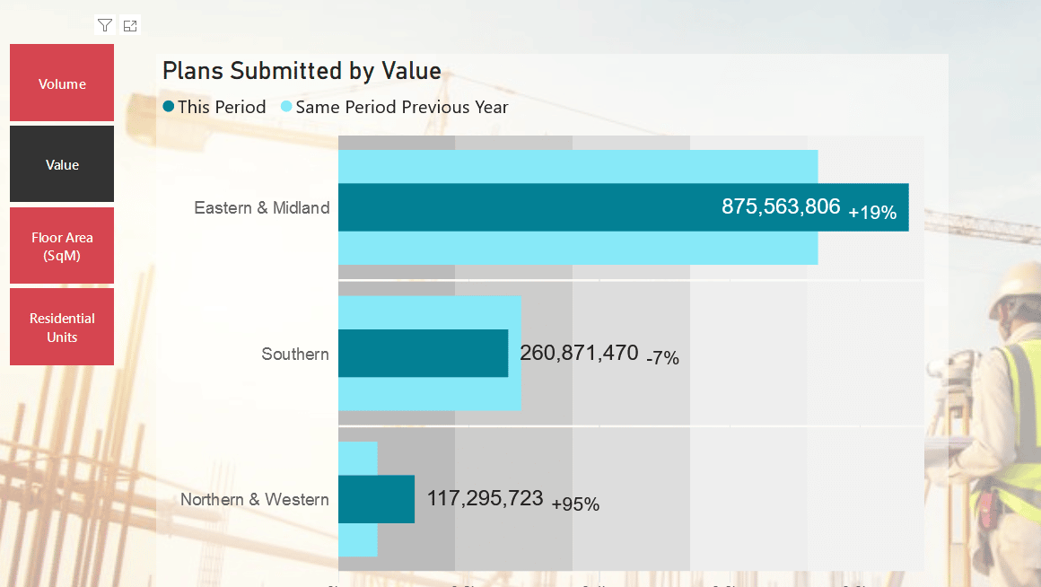This screenshot has height=587, width=1041.
Task: Select the dark Value slicer button
Action: (62, 164)
